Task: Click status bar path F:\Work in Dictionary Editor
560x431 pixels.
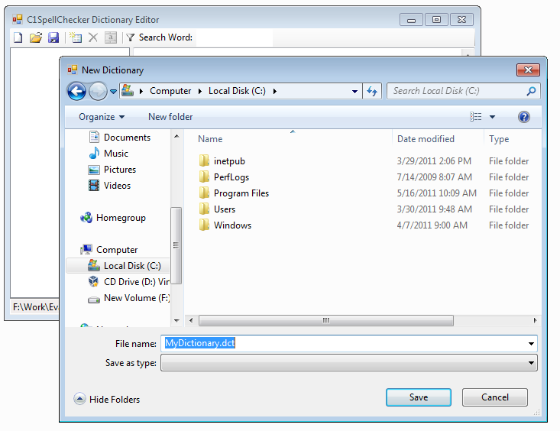Action: [35, 307]
